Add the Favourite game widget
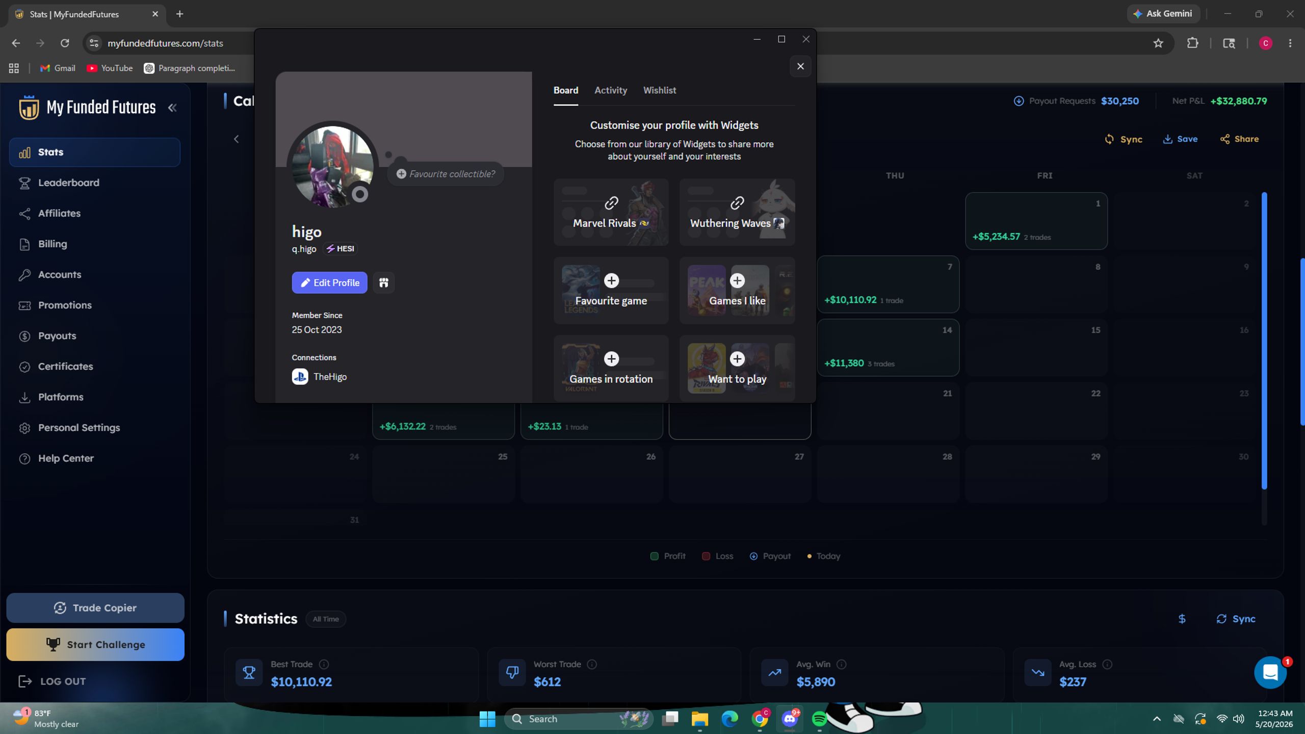Screen dimensions: 1305x734 click(x=611, y=290)
